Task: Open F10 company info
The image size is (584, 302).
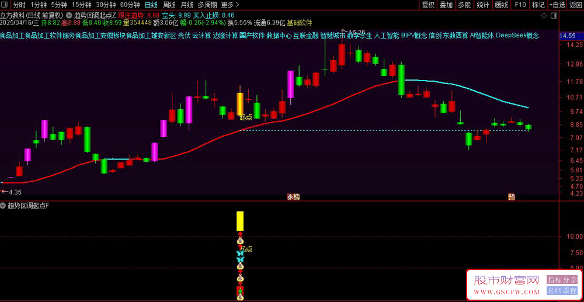Action: pyautogui.click(x=520, y=5)
